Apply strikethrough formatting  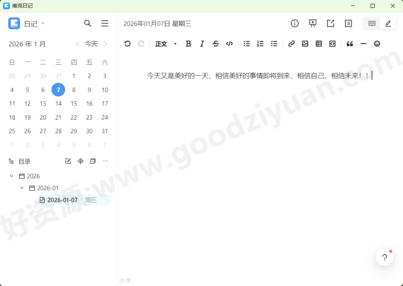(x=215, y=44)
